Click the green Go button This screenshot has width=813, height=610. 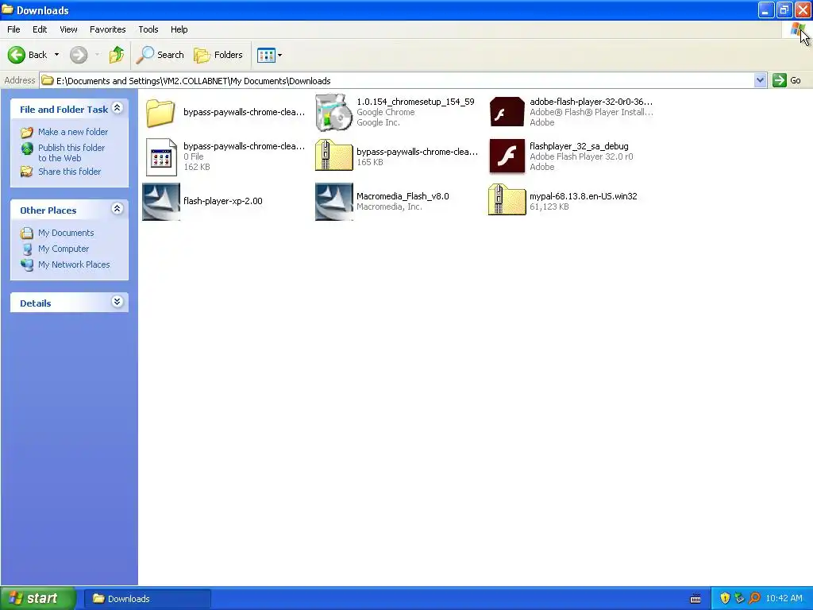tap(787, 80)
